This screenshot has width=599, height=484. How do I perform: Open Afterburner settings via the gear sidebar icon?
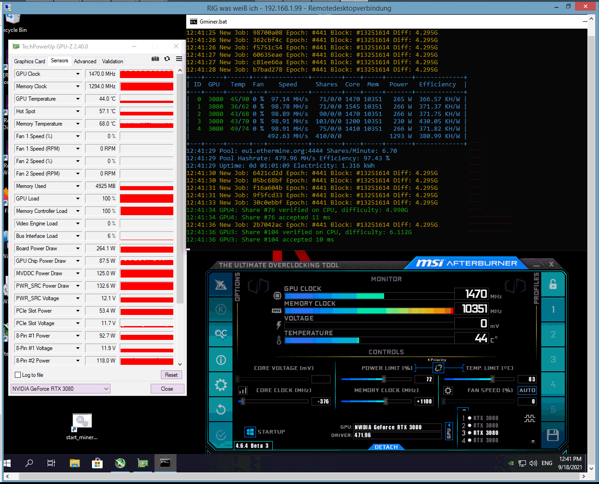(x=221, y=385)
